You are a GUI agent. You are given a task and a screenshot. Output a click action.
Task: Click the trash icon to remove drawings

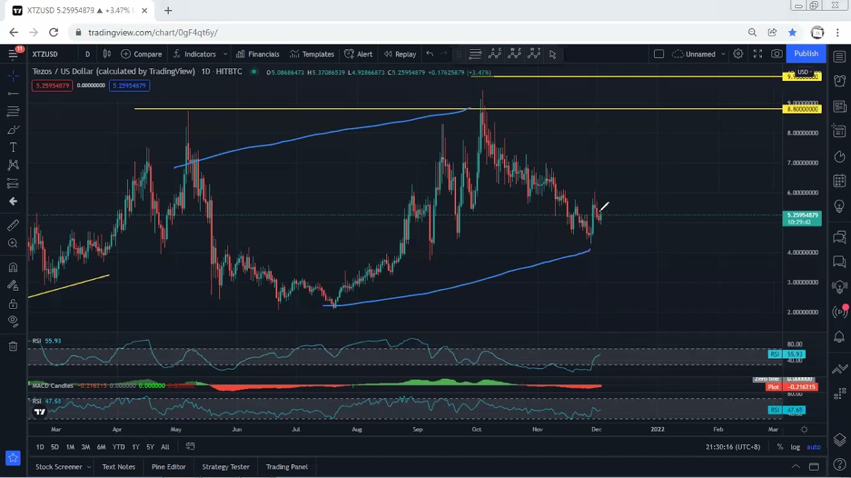click(13, 346)
